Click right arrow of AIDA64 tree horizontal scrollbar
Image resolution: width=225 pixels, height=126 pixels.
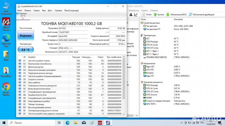(137, 115)
